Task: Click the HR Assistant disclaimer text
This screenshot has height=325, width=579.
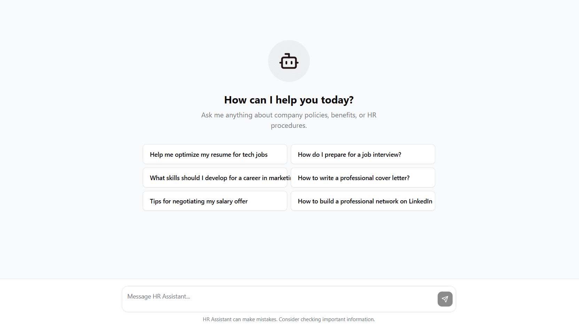Action: pyautogui.click(x=289, y=319)
